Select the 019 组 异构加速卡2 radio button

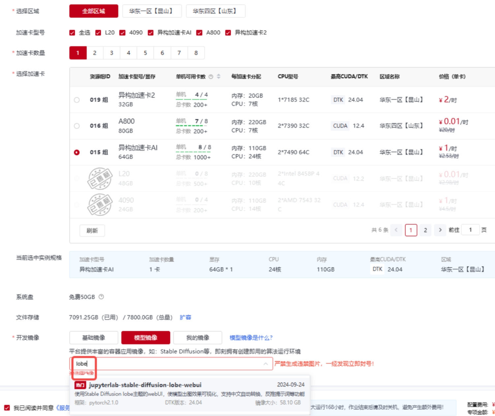[77, 100]
